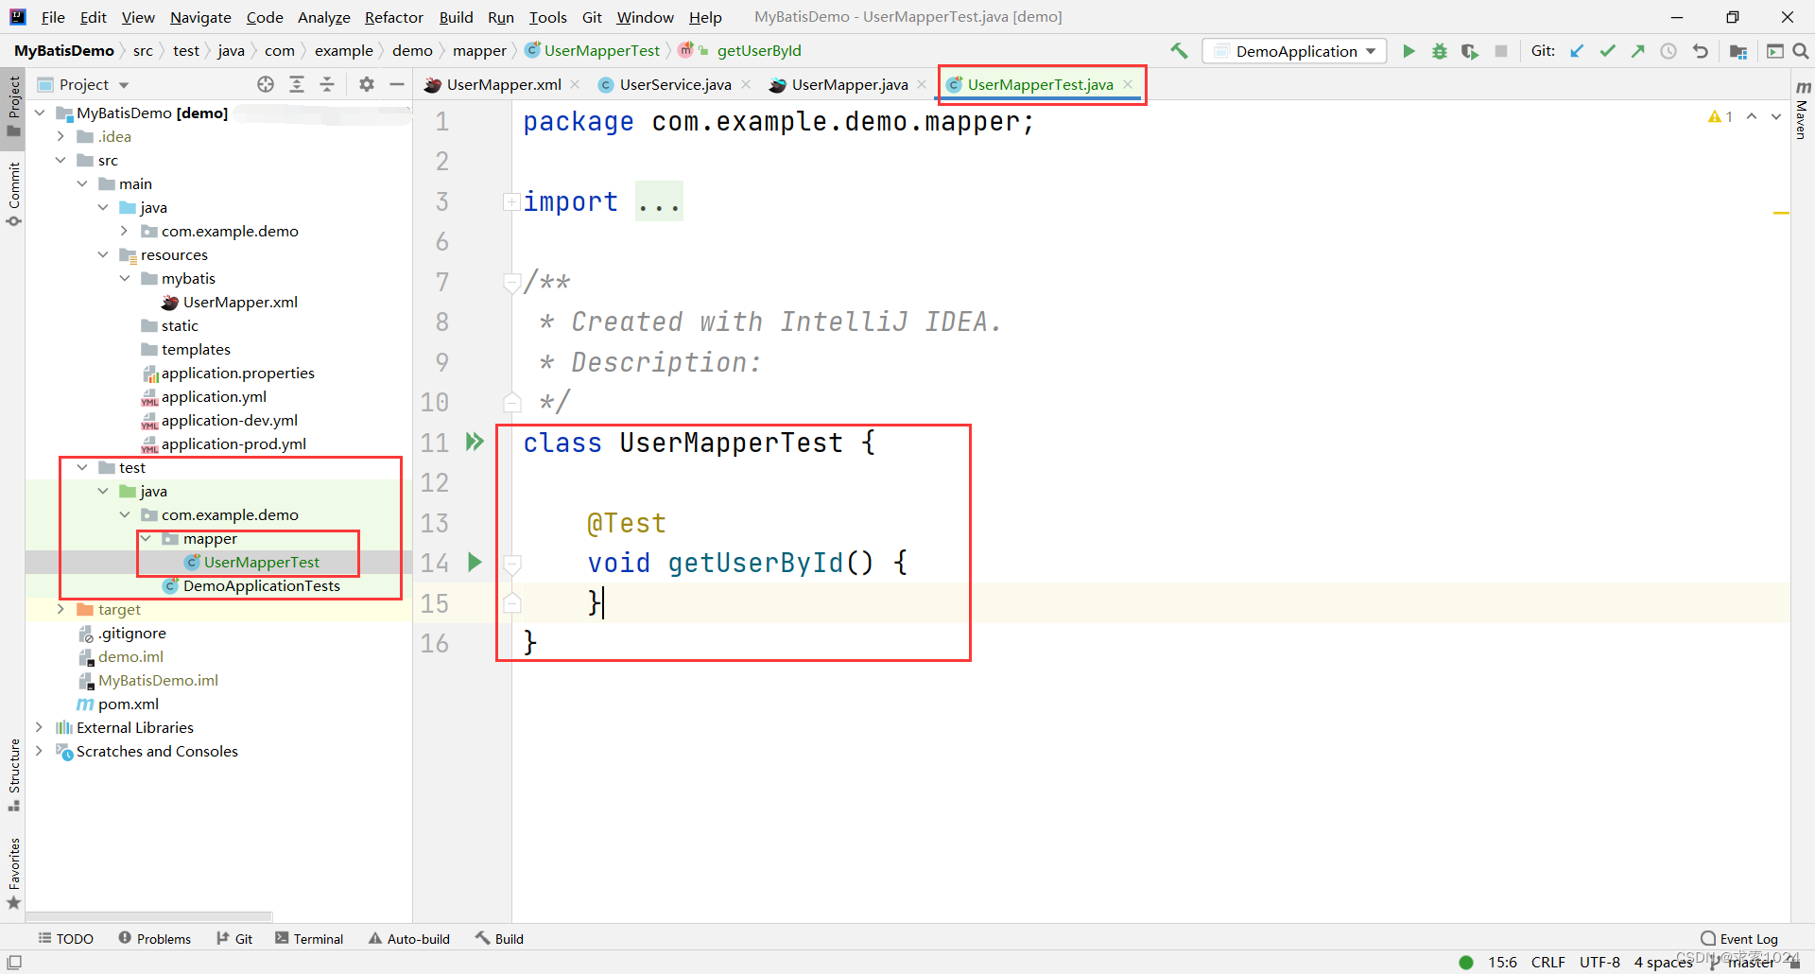1815x974 pixels.
Task: Open Favorites tool window sidebar
Action: 13,873
